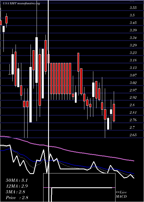Click the 2.81 price axis label
144x202 pixels.
[x=133, y=113]
